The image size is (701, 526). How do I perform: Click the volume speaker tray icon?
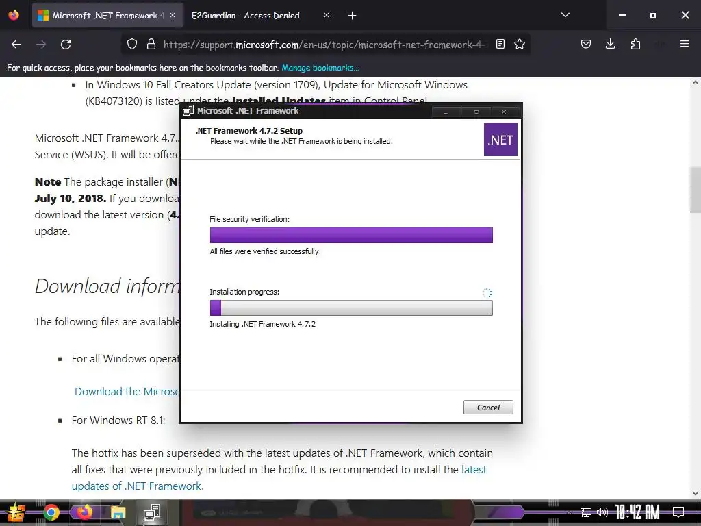click(602, 512)
